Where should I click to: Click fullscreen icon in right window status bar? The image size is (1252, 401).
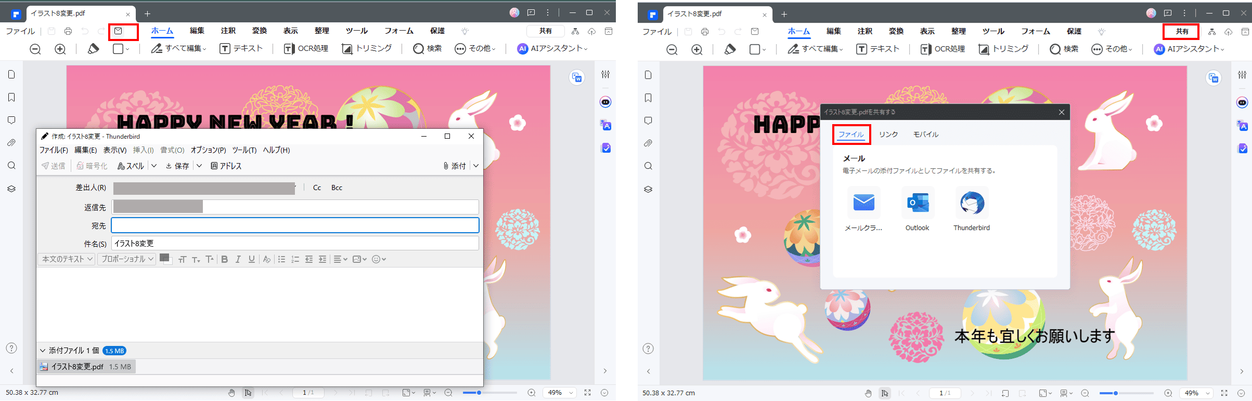coord(1224,393)
